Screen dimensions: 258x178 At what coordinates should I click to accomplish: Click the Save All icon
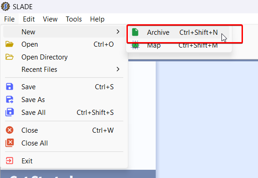(10, 112)
